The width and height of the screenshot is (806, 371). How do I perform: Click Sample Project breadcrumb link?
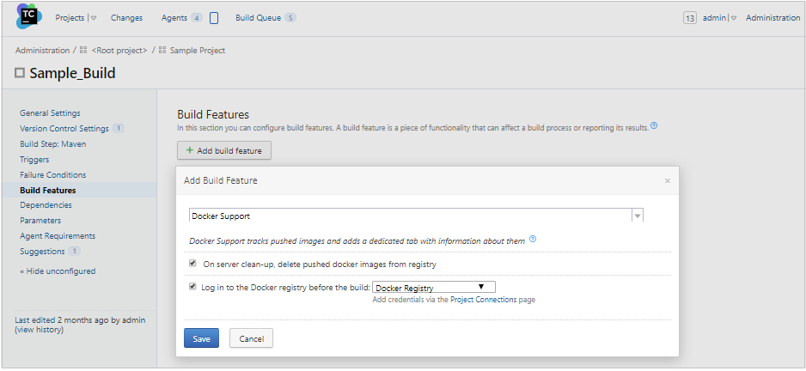click(198, 51)
